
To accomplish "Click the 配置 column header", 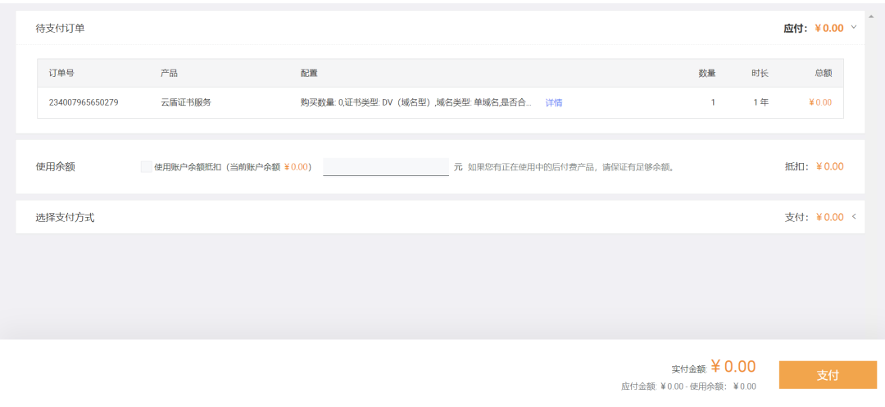I will pyautogui.click(x=309, y=74).
